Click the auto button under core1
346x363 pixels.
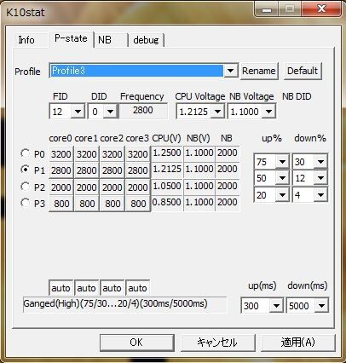point(86,288)
